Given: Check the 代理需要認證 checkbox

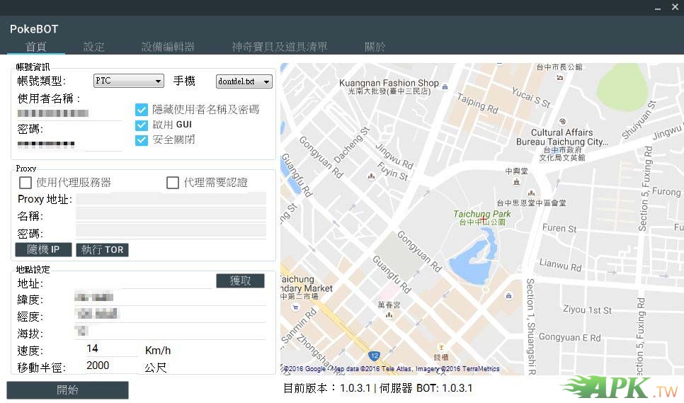Looking at the screenshot, I should [x=173, y=183].
